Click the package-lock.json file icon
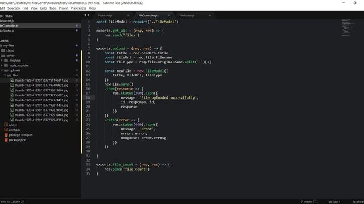This screenshot has height=204, width=364. pos(6,135)
